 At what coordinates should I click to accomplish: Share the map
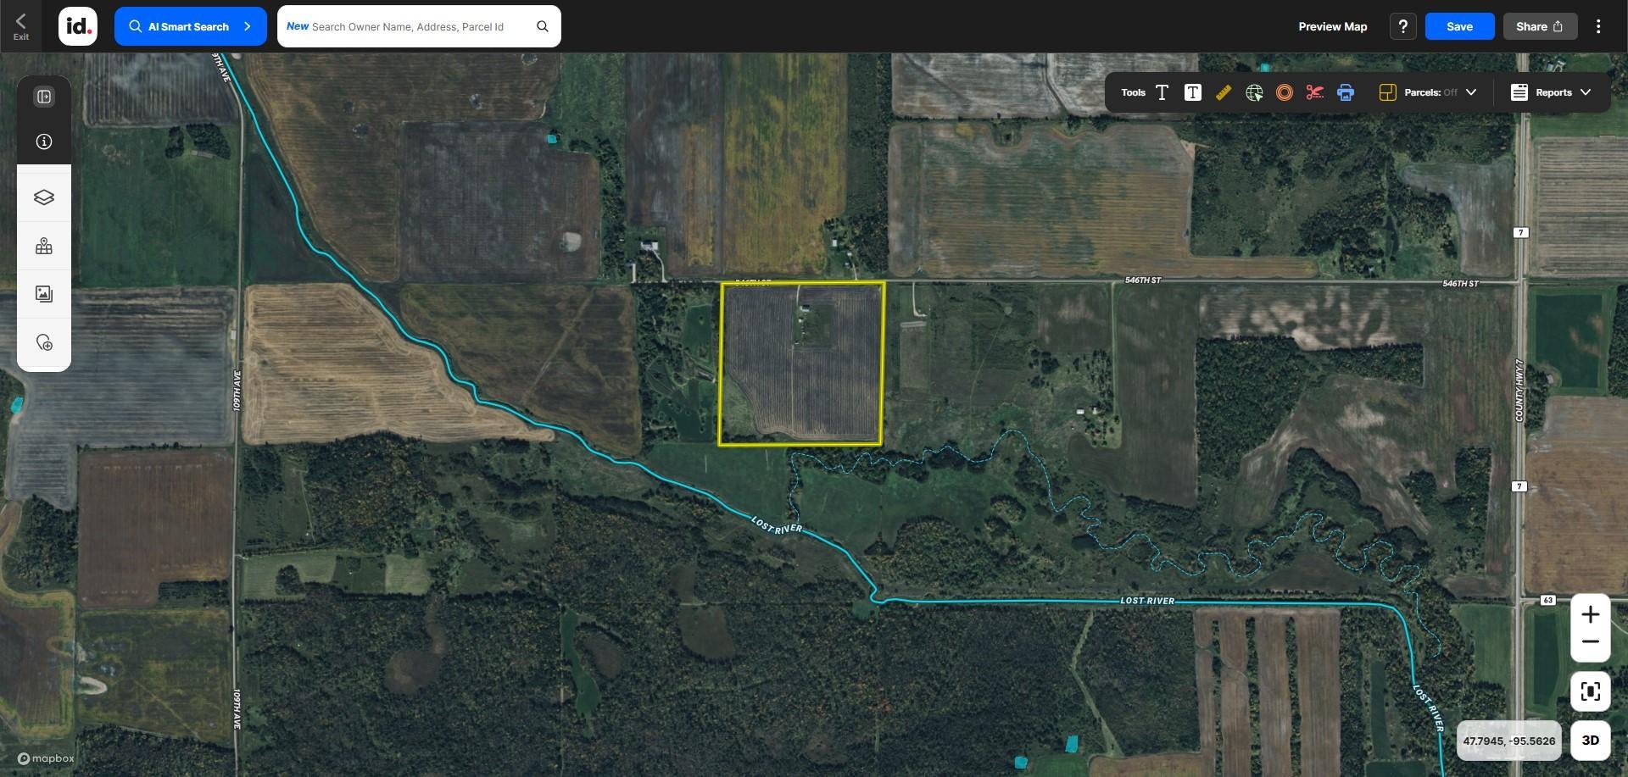point(1540,26)
